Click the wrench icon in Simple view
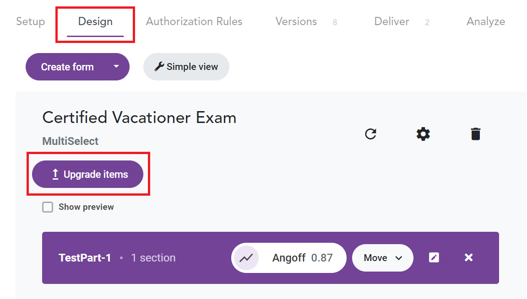527x299 pixels. pos(159,66)
